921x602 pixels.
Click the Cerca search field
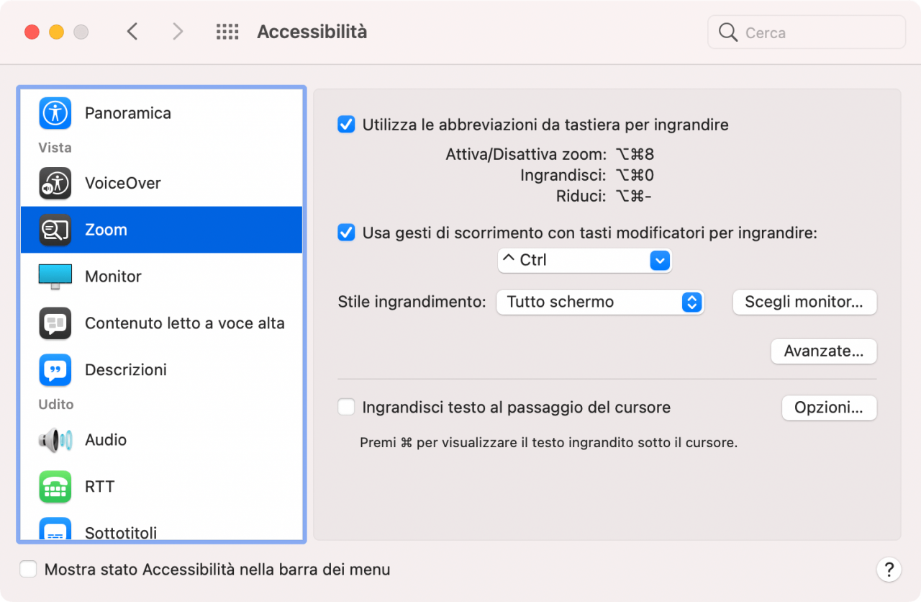click(x=807, y=32)
